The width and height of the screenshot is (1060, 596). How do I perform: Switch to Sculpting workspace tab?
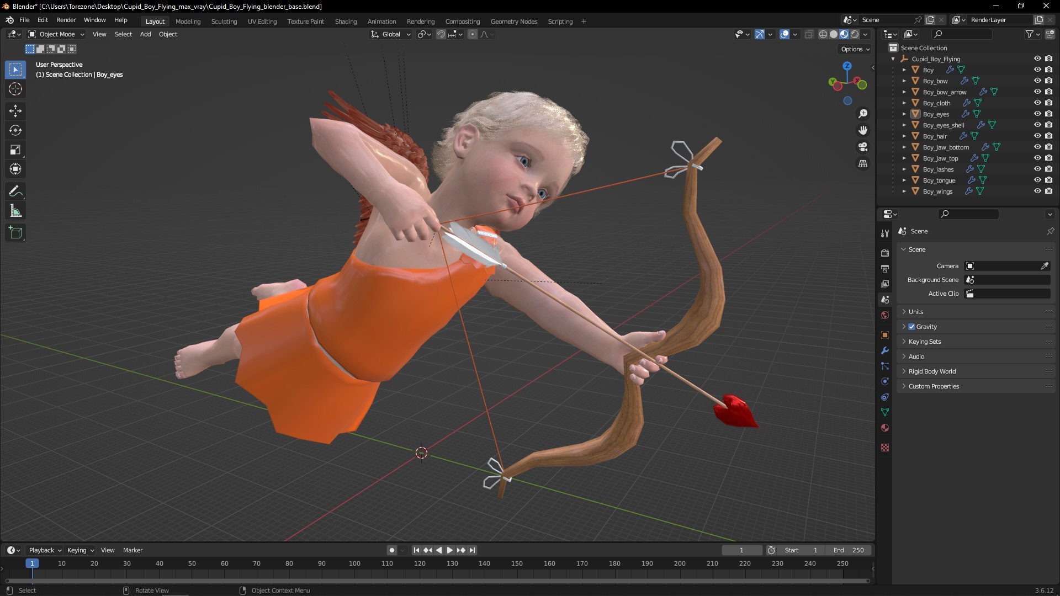(224, 22)
